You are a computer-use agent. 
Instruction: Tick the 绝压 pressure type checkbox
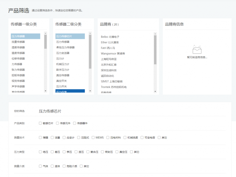coord(40,152)
